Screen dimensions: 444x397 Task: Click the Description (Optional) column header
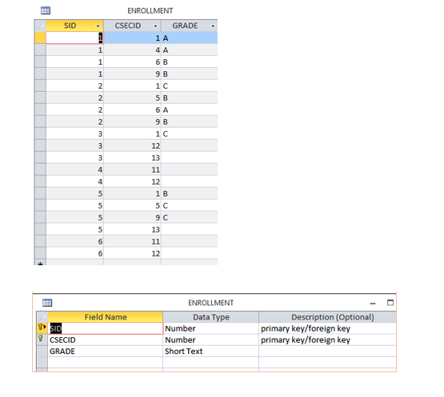(328, 317)
